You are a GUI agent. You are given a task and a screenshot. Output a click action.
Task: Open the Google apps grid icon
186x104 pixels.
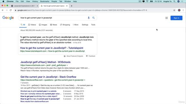(167, 18)
